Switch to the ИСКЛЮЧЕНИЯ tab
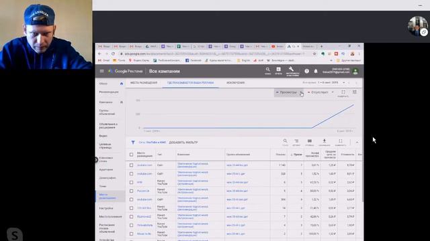The width and height of the screenshot is (430, 241). point(236,83)
